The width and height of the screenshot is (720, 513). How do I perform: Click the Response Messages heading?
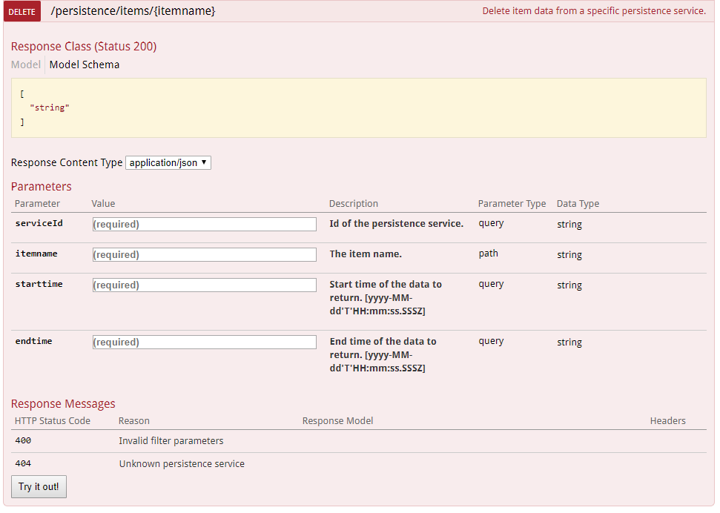click(63, 403)
